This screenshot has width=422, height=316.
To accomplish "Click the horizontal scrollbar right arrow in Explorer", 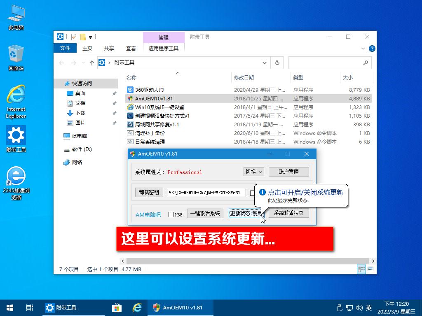I will (x=373, y=261).
